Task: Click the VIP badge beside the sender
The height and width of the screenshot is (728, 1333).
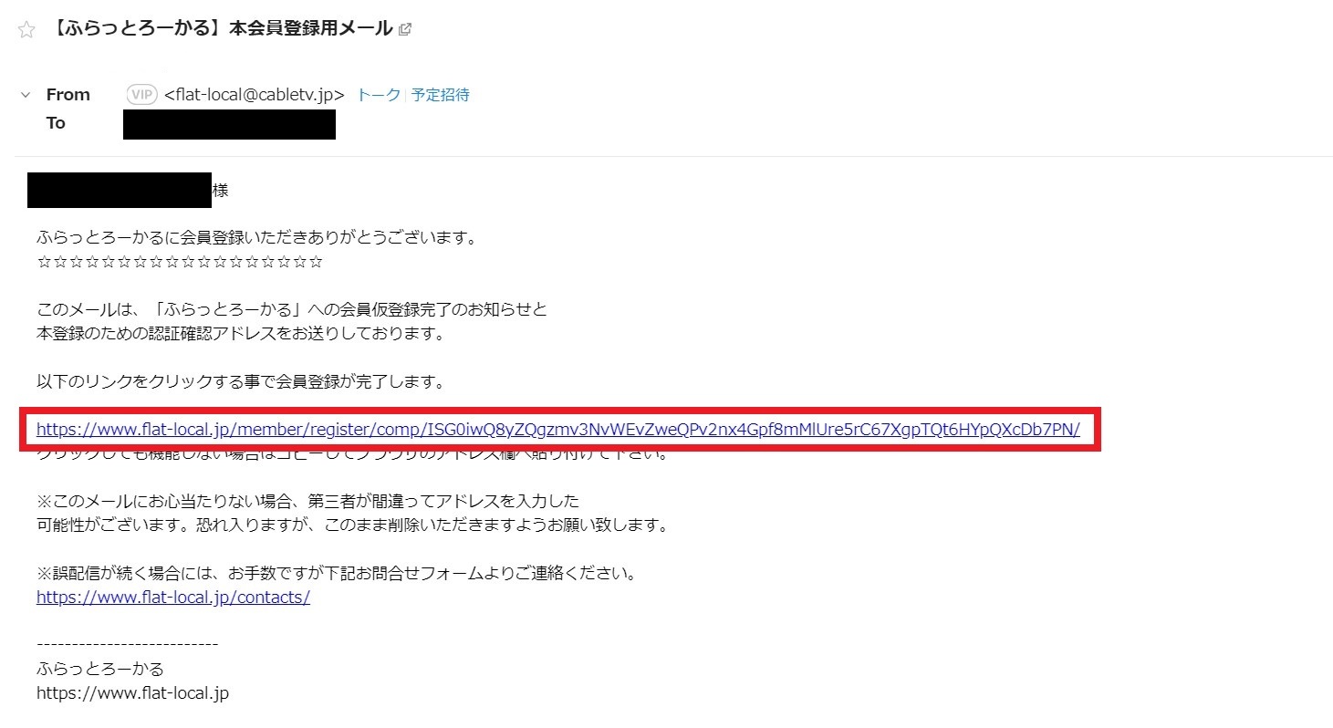Action: tap(141, 94)
